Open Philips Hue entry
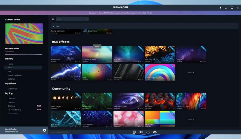241x139 pixels. click(13, 114)
